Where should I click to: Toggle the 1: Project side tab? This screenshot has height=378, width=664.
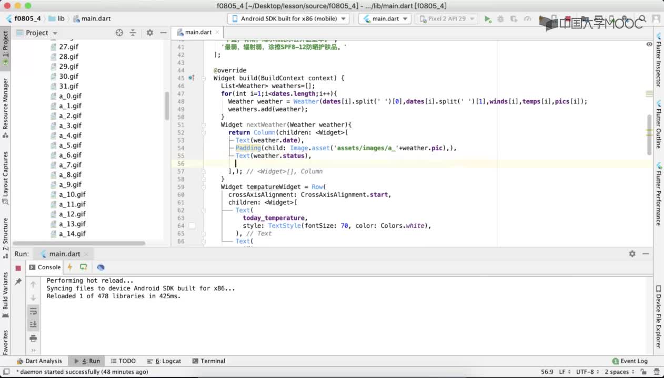[x=5, y=48]
